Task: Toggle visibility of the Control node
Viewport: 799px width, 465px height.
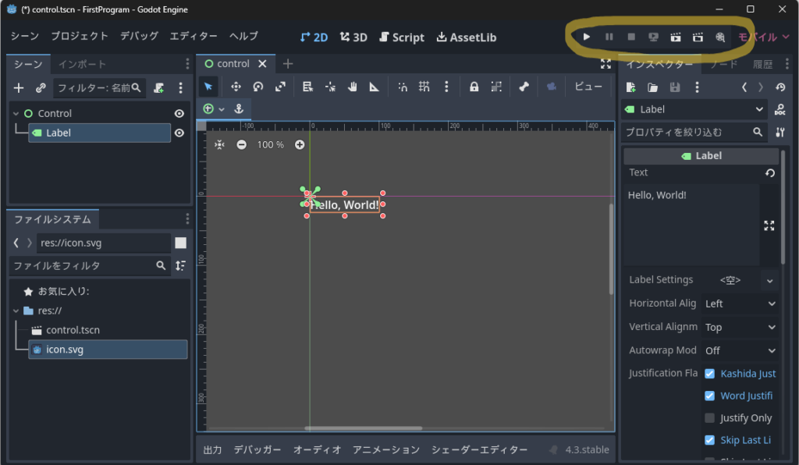Action: [179, 114]
